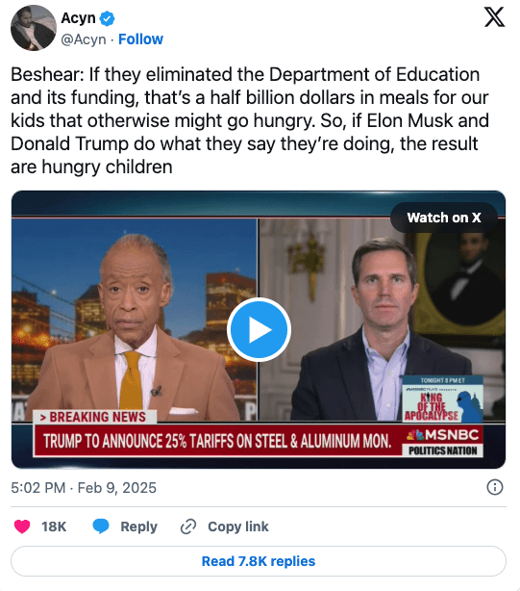
Task: Click the Breaking News banner in video
Action: (95, 417)
